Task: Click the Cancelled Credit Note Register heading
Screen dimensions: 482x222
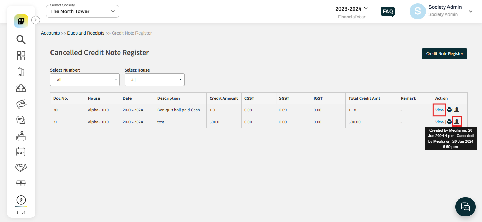Action: point(100,53)
